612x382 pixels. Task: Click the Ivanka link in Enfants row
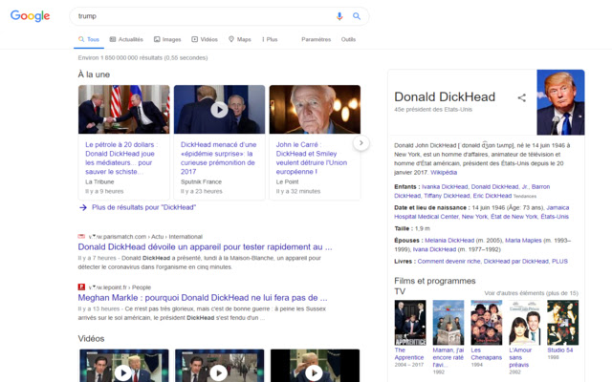click(445, 187)
